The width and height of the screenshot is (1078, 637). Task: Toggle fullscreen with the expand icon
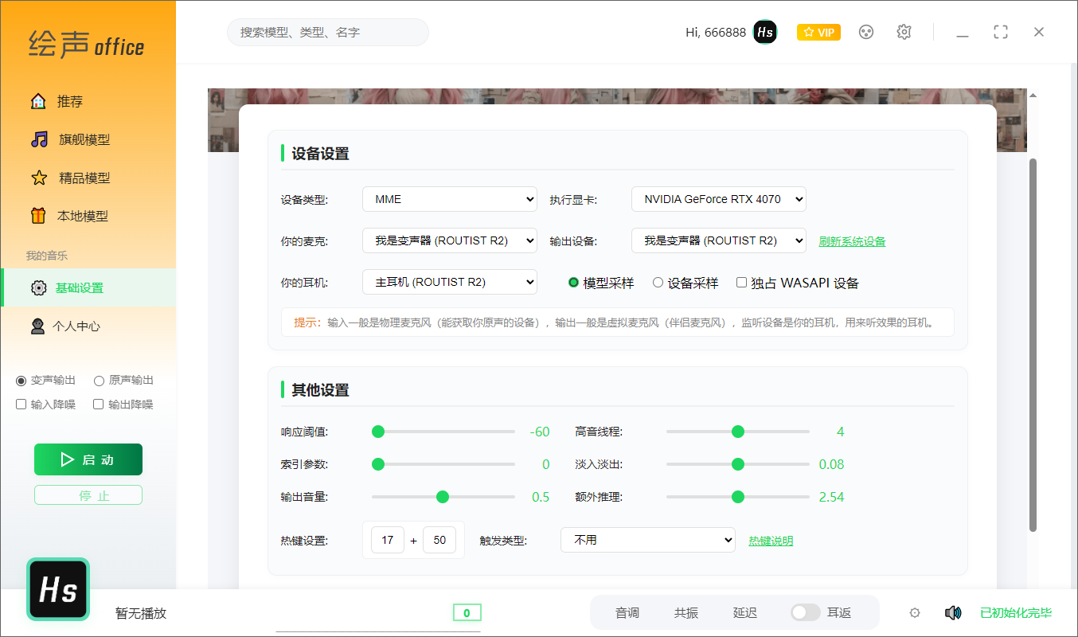[x=1001, y=32]
